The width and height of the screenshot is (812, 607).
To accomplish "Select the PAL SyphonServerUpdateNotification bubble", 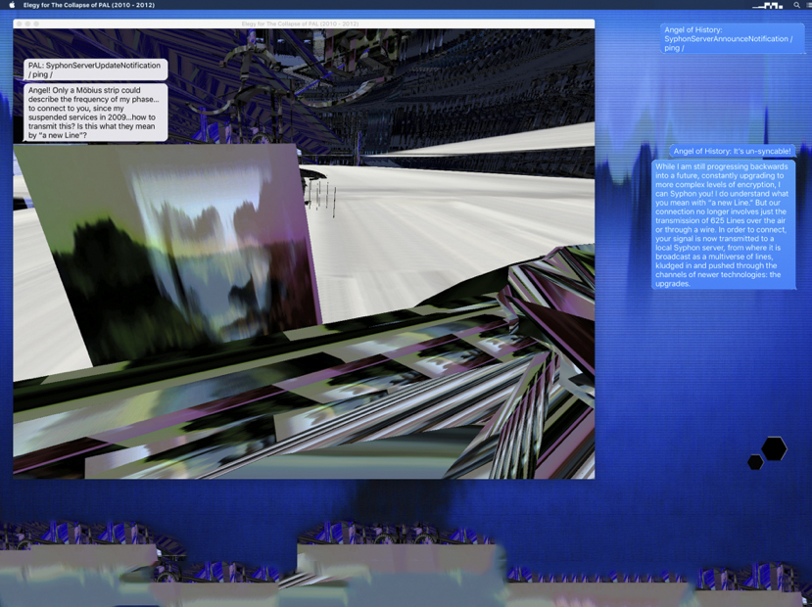I will pos(96,70).
